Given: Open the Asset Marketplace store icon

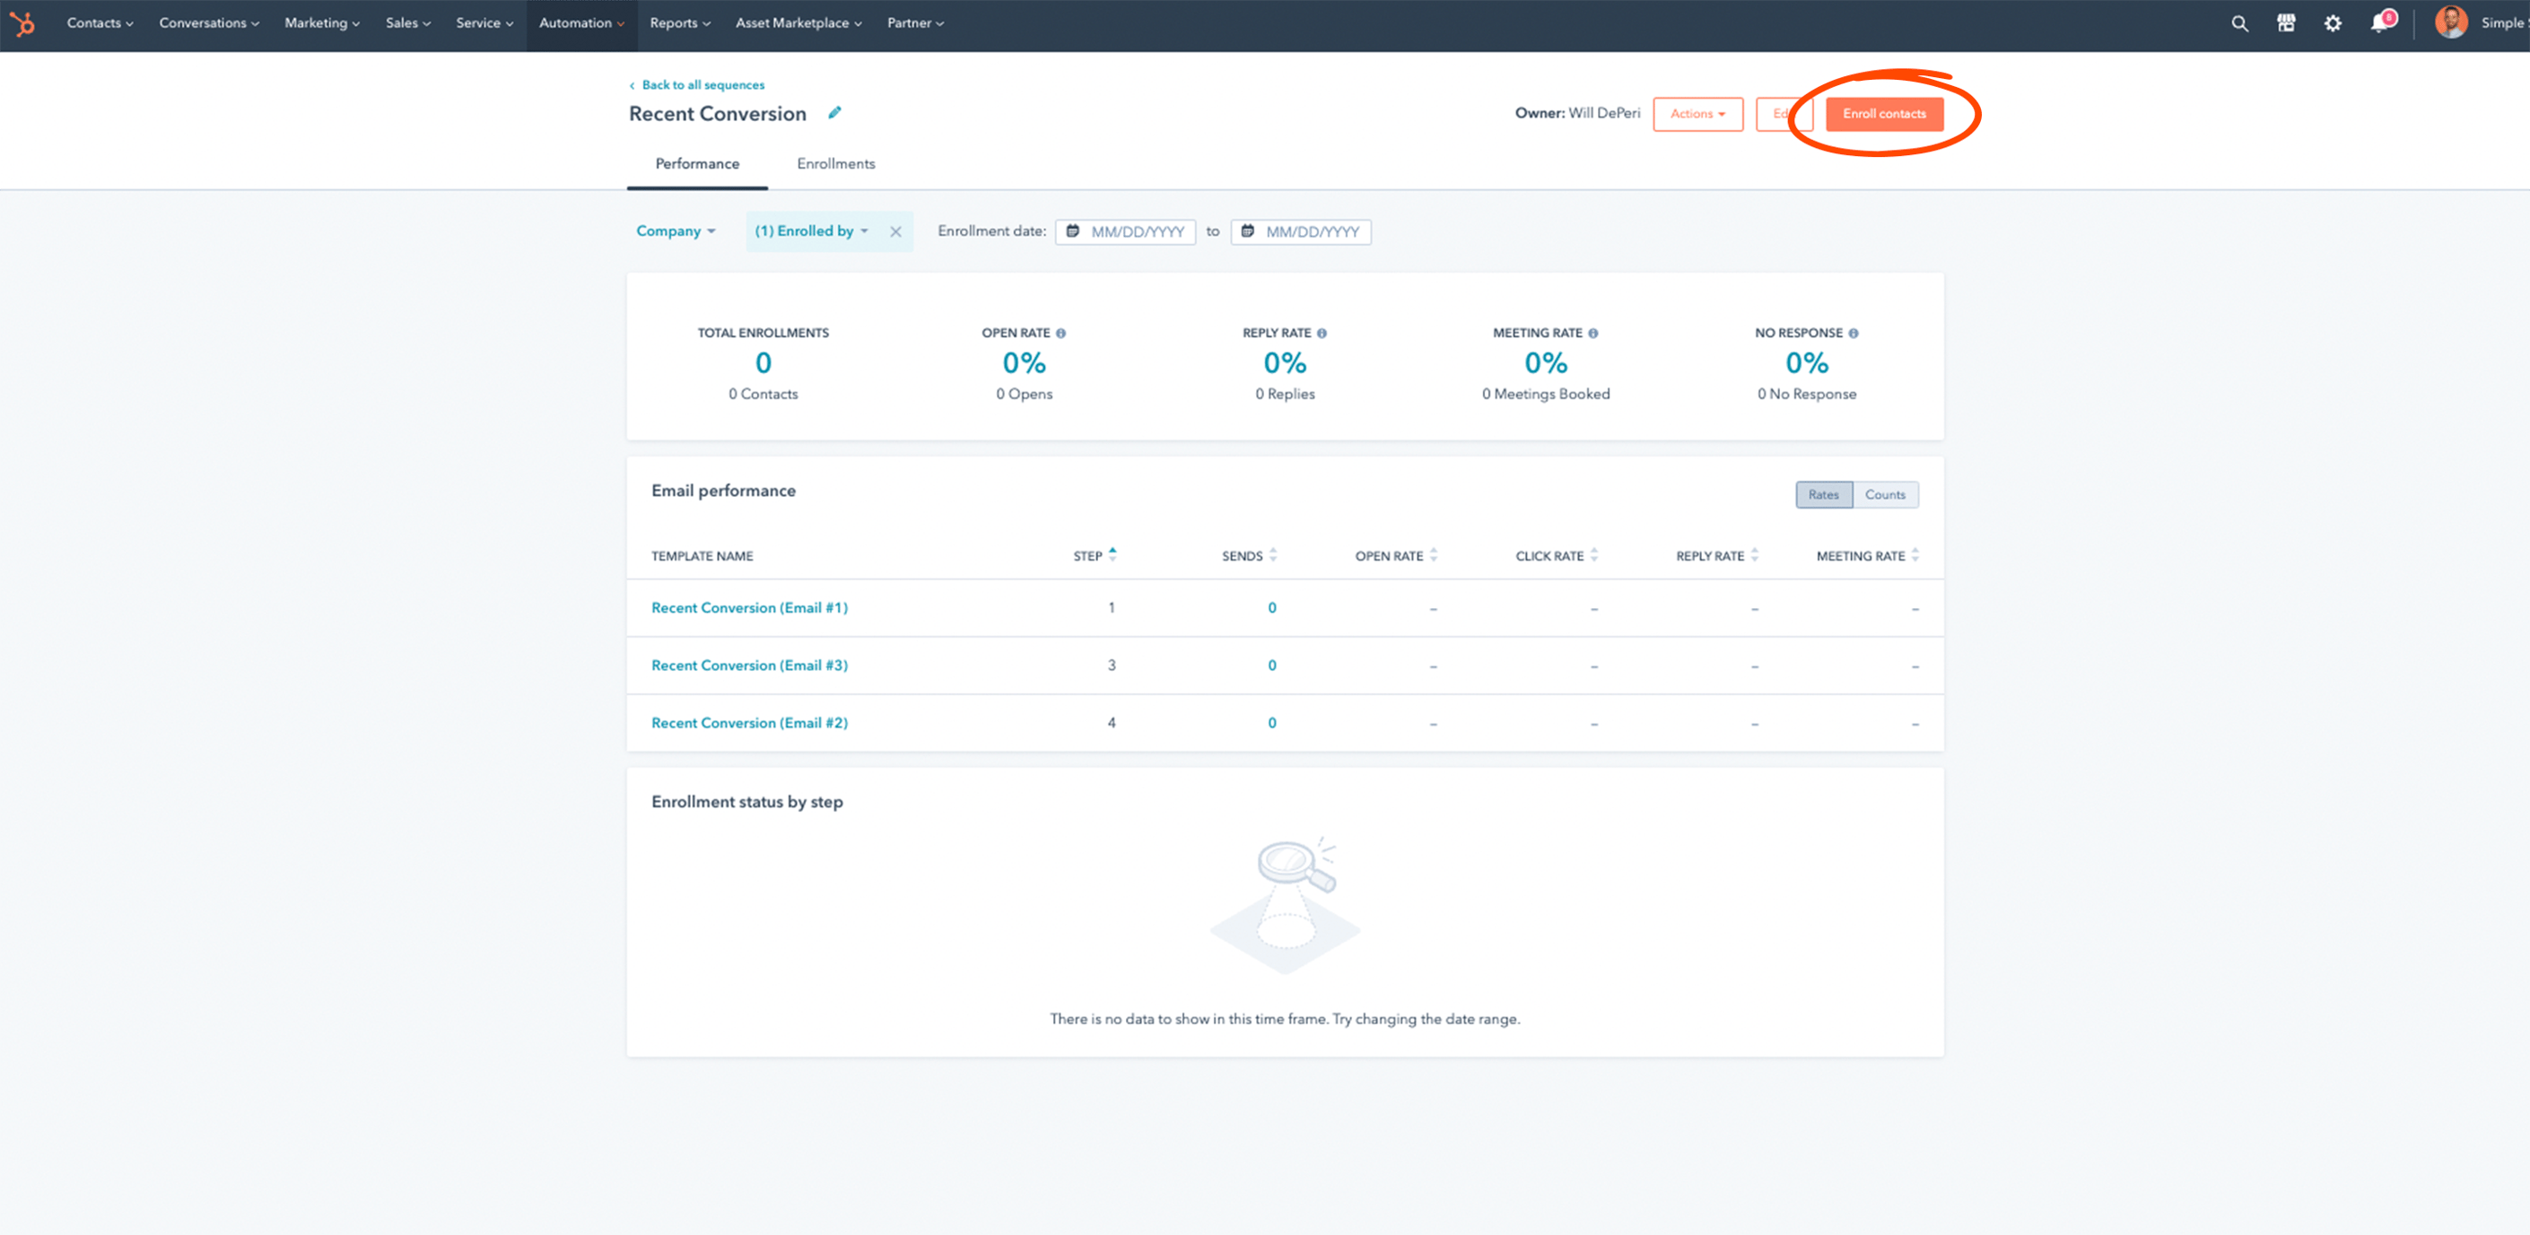Looking at the screenshot, I should 2287,22.
